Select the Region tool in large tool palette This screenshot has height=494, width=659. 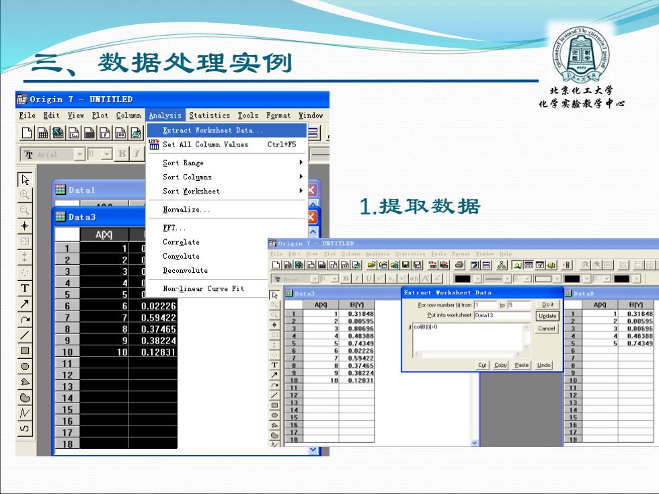[25, 397]
